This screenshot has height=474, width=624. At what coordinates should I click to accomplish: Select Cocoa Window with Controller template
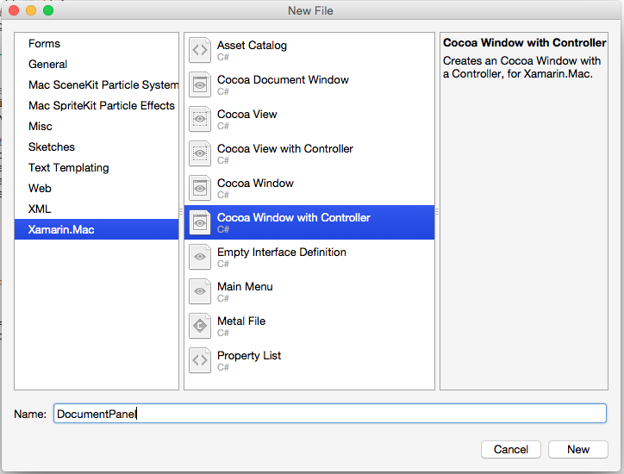(x=309, y=222)
